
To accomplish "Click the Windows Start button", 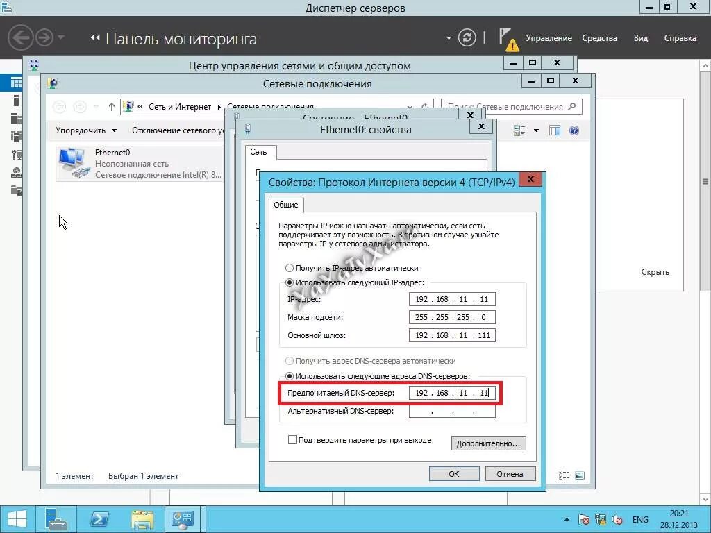I will [x=17, y=519].
